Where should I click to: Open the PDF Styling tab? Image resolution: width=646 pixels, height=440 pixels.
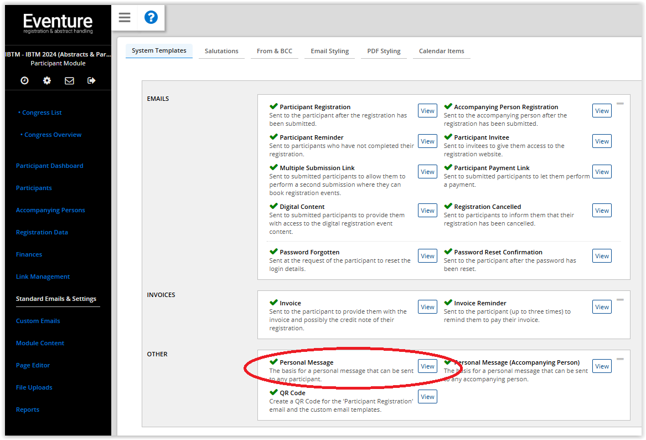(384, 51)
